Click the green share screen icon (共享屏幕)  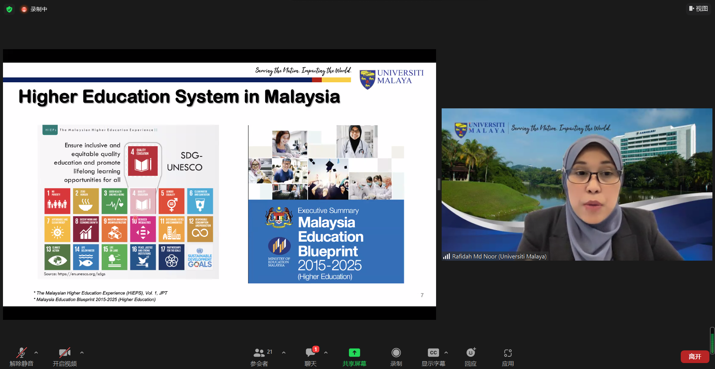pyautogui.click(x=355, y=352)
